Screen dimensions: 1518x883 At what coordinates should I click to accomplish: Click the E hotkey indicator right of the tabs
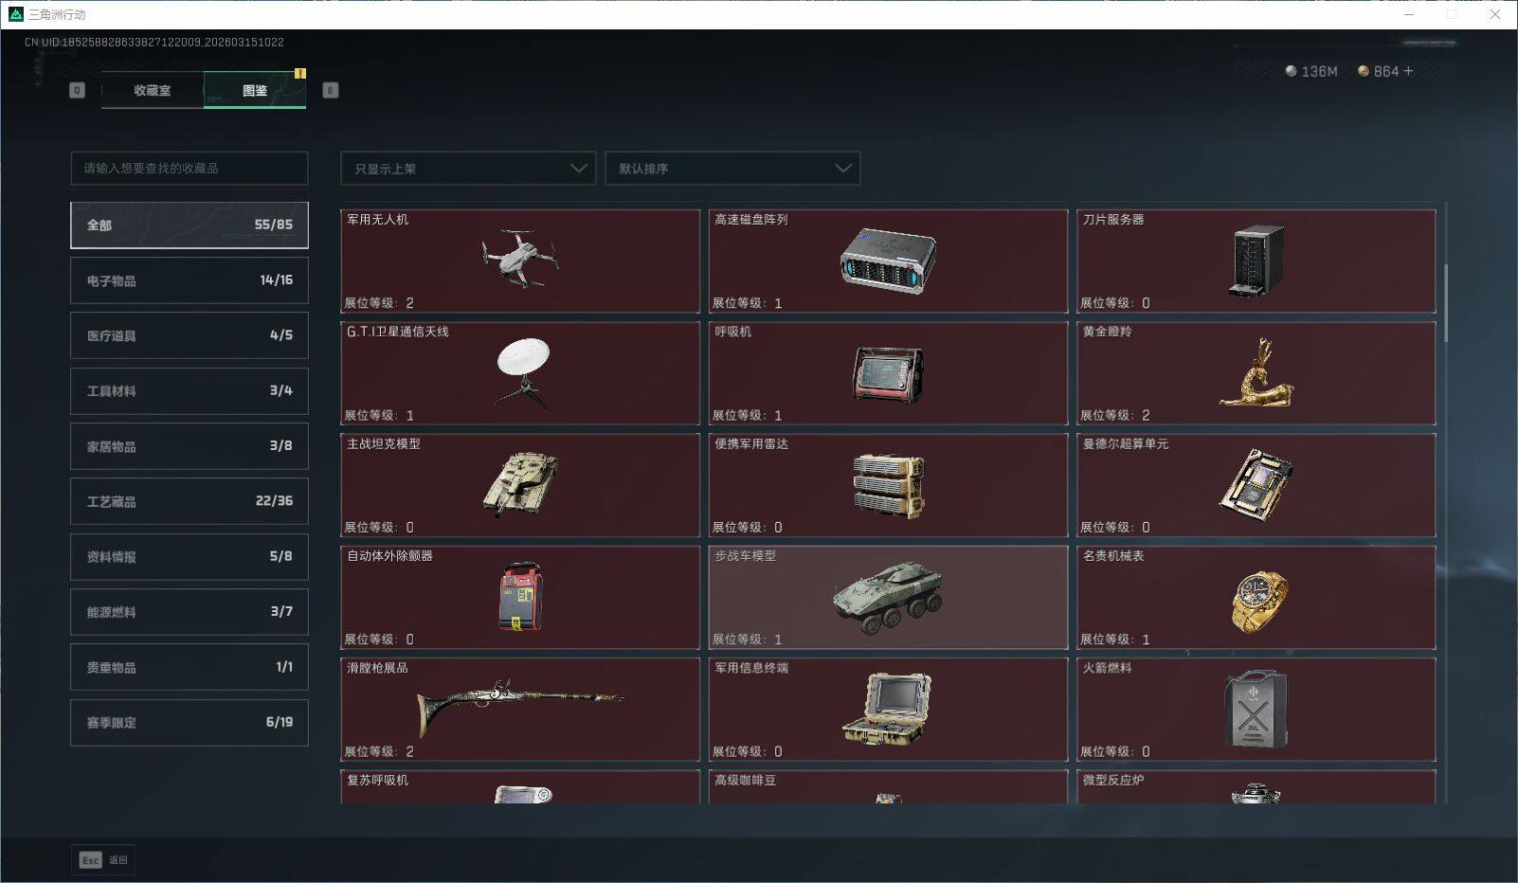click(330, 90)
